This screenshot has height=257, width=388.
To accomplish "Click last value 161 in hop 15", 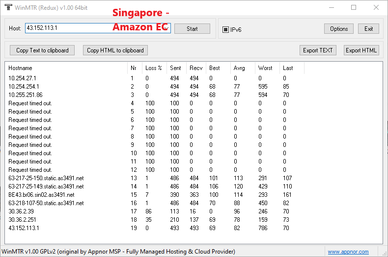I will pos(287,195).
